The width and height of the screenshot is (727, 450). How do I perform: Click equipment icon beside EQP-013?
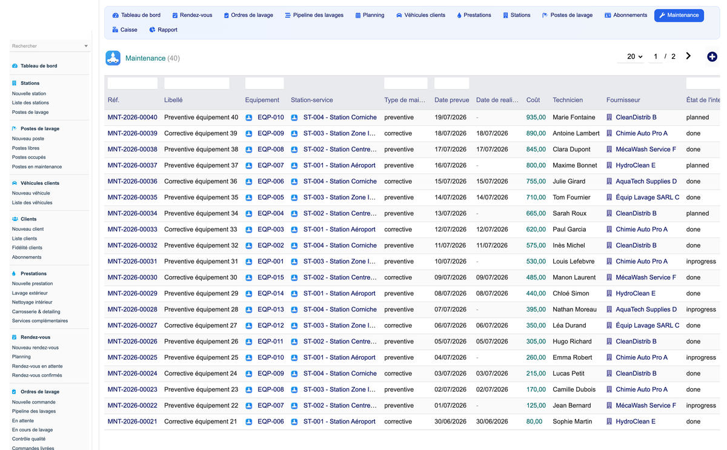point(249,309)
